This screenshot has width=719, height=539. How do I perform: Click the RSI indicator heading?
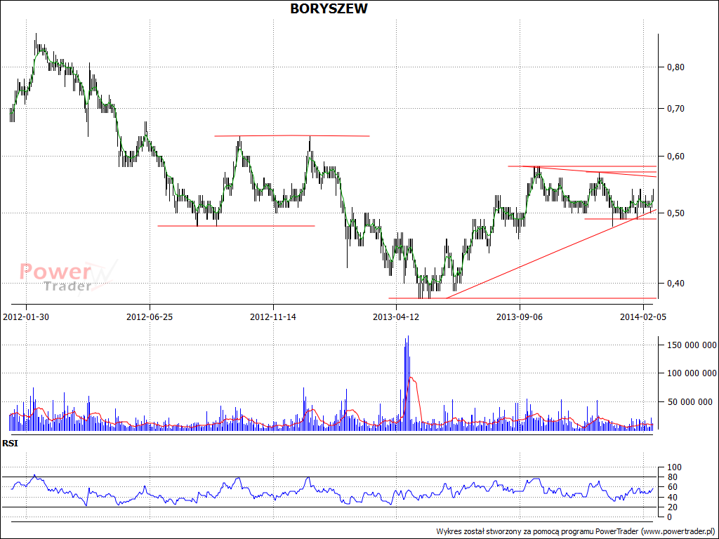(x=10, y=444)
